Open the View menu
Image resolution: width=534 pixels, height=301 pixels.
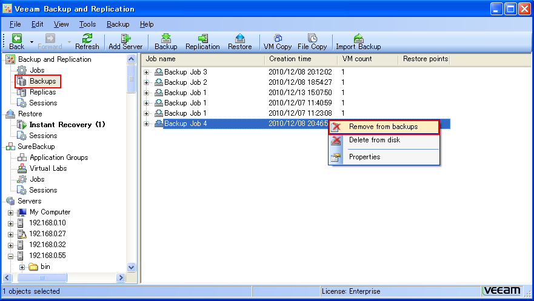click(x=61, y=24)
